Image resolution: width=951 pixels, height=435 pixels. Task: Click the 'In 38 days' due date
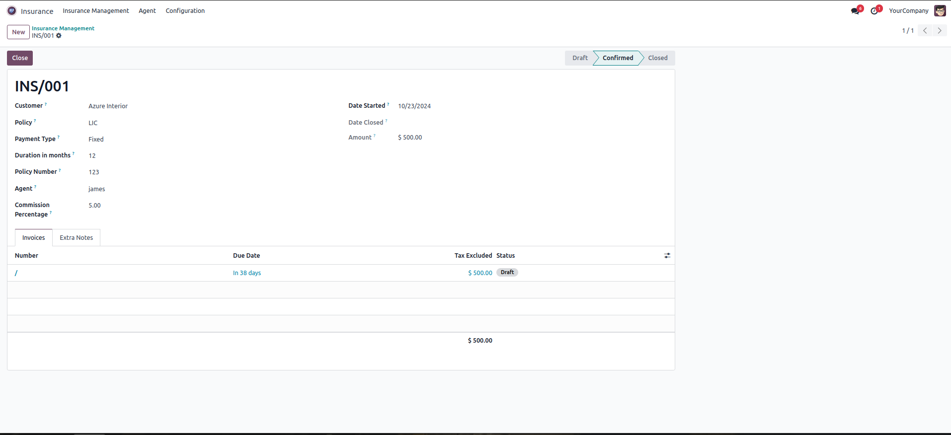[247, 273]
